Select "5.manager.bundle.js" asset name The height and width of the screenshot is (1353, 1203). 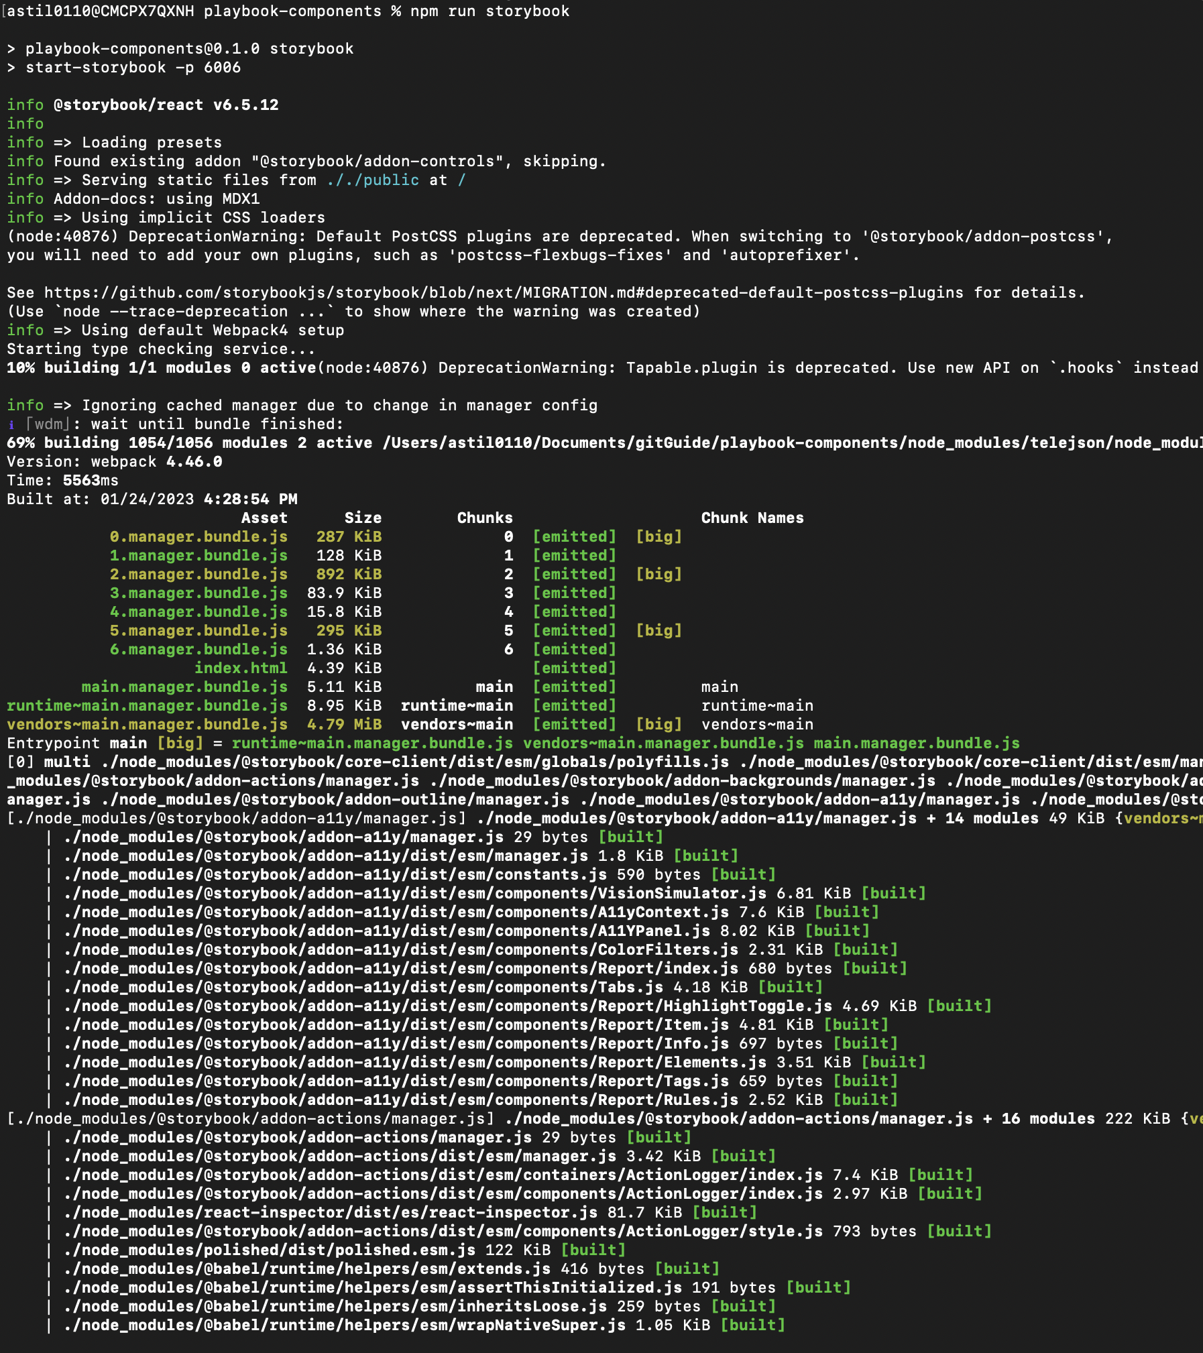(198, 631)
